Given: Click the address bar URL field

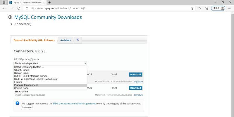Looking at the screenshot, I should coord(110,8).
